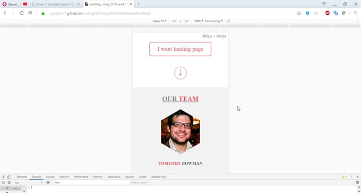Go back to previous page
361x193 pixels.
5,13
